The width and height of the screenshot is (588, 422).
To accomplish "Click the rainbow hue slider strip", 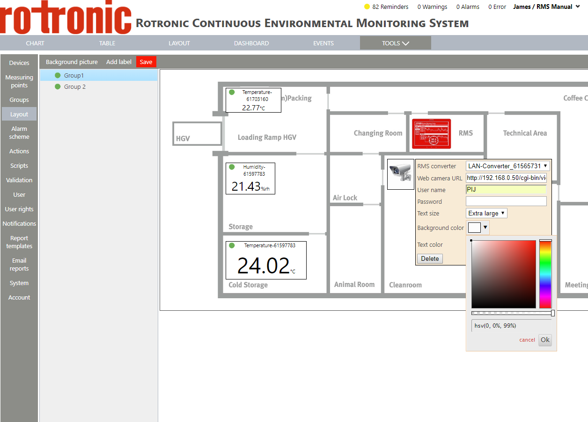I will click(545, 274).
